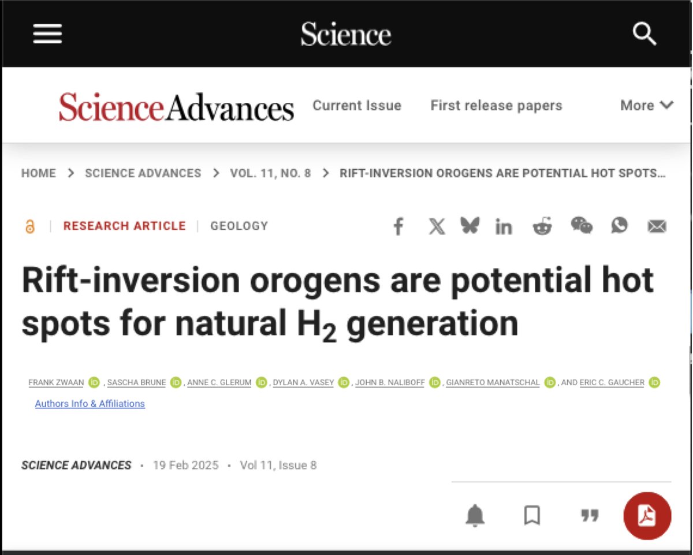Image resolution: width=693 pixels, height=555 pixels.
Task: Go to Current Issue
Action: click(x=356, y=105)
